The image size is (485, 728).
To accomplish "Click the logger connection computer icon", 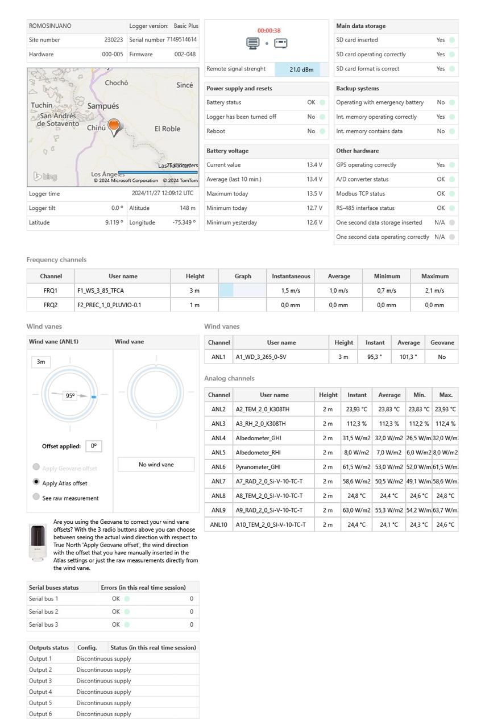I will [x=252, y=43].
